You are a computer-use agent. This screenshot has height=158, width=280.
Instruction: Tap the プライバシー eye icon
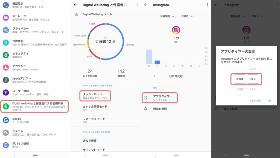6,30
